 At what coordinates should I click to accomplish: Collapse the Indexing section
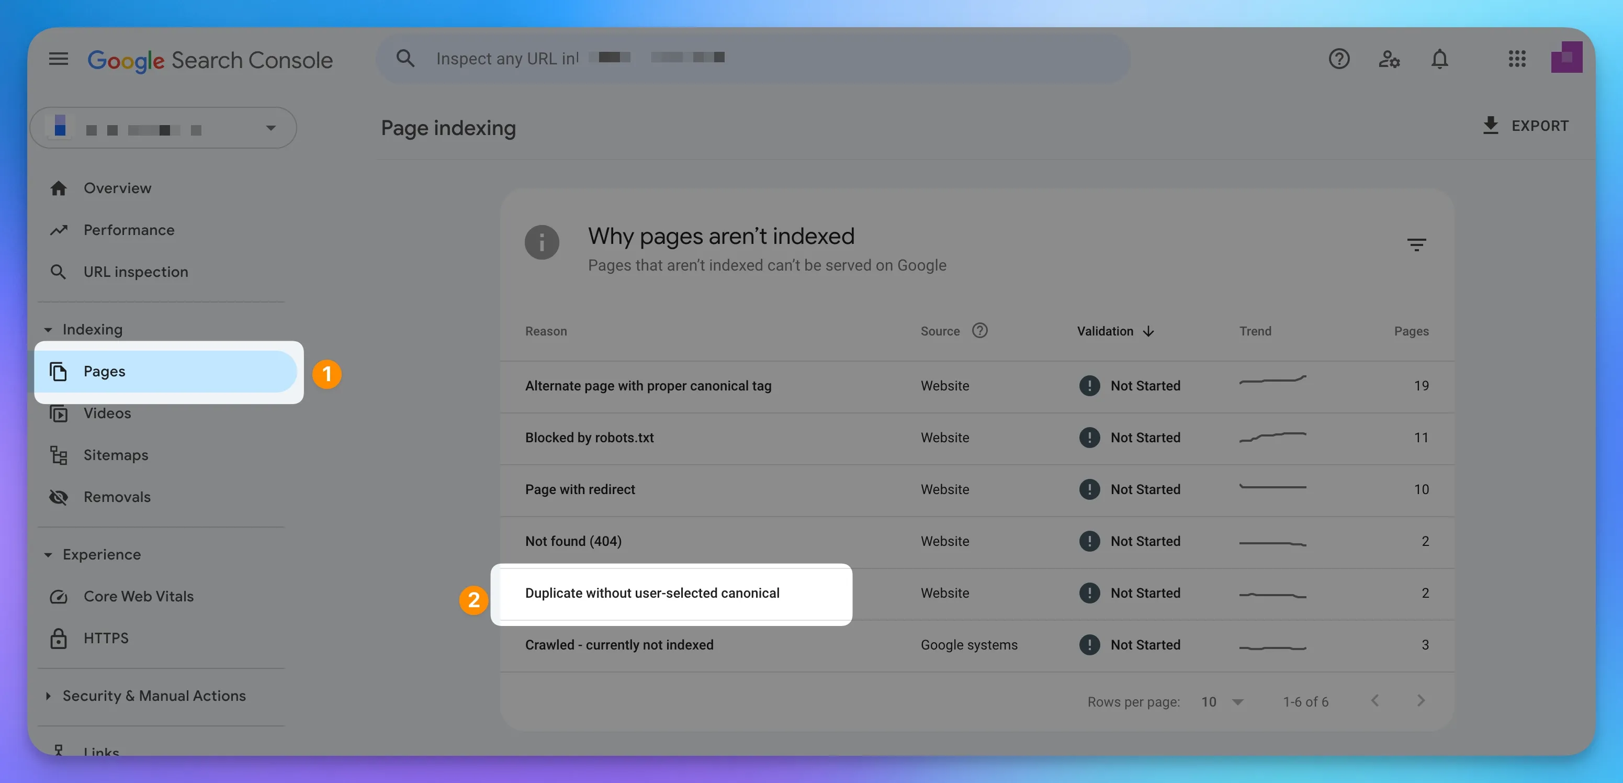point(49,329)
